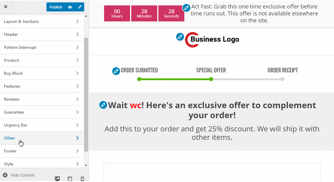
Task: Click the eye preview icon next to Publish
Action: 70,7
